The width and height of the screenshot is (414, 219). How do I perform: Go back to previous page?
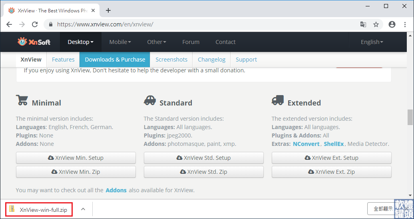[9, 24]
